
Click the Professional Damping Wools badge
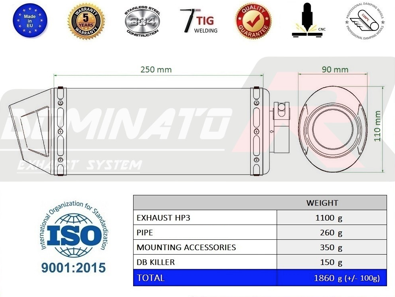click(365, 21)
